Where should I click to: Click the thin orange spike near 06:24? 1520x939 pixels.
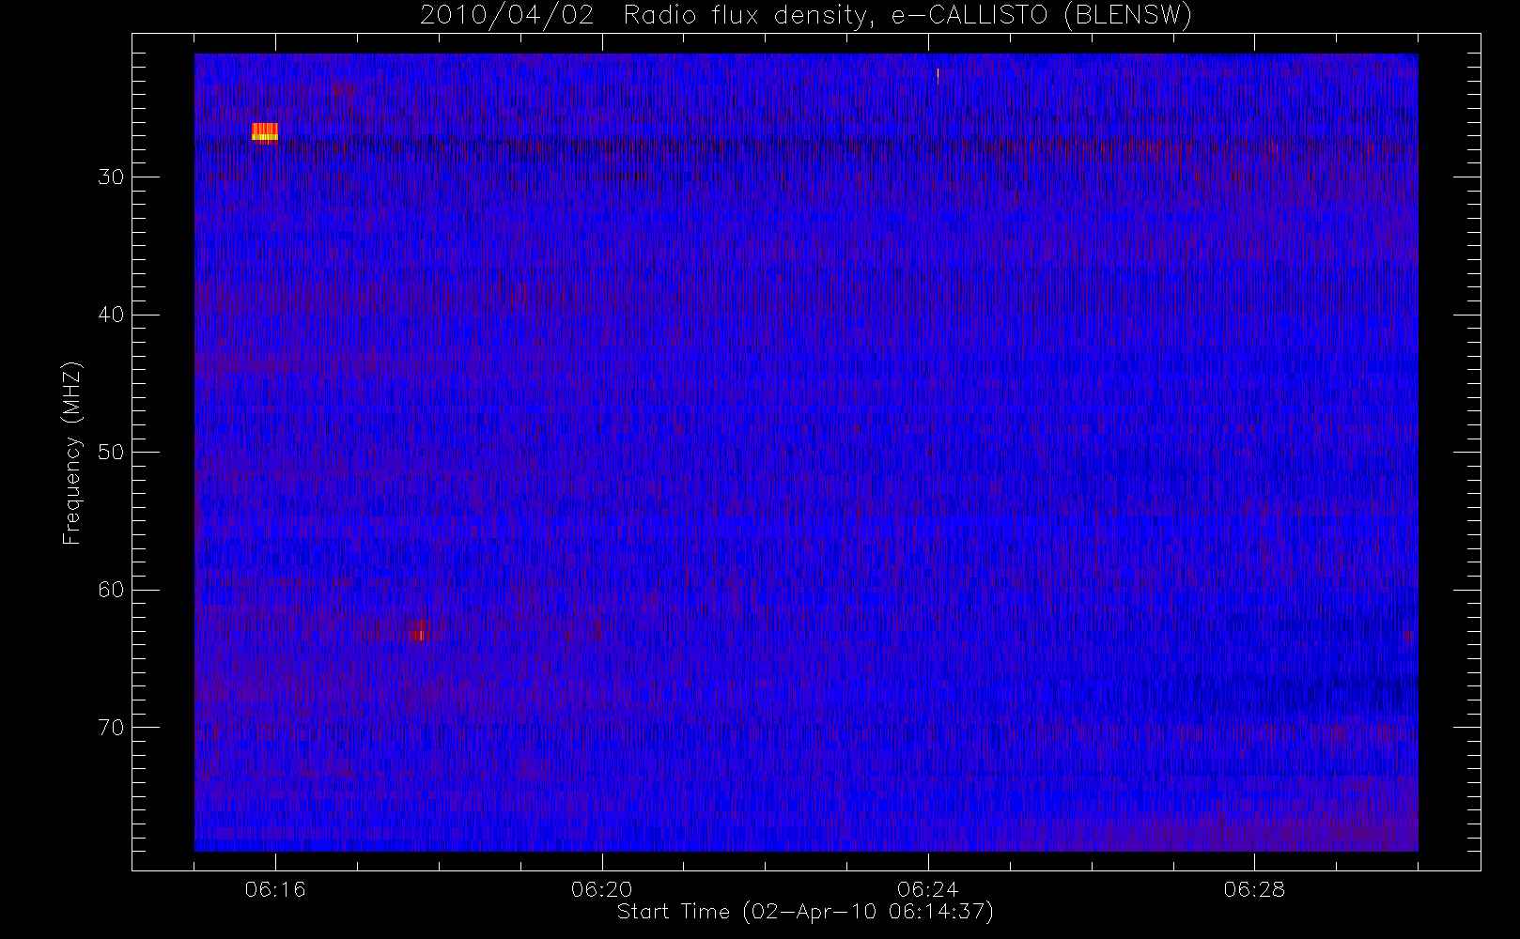coord(938,76)
